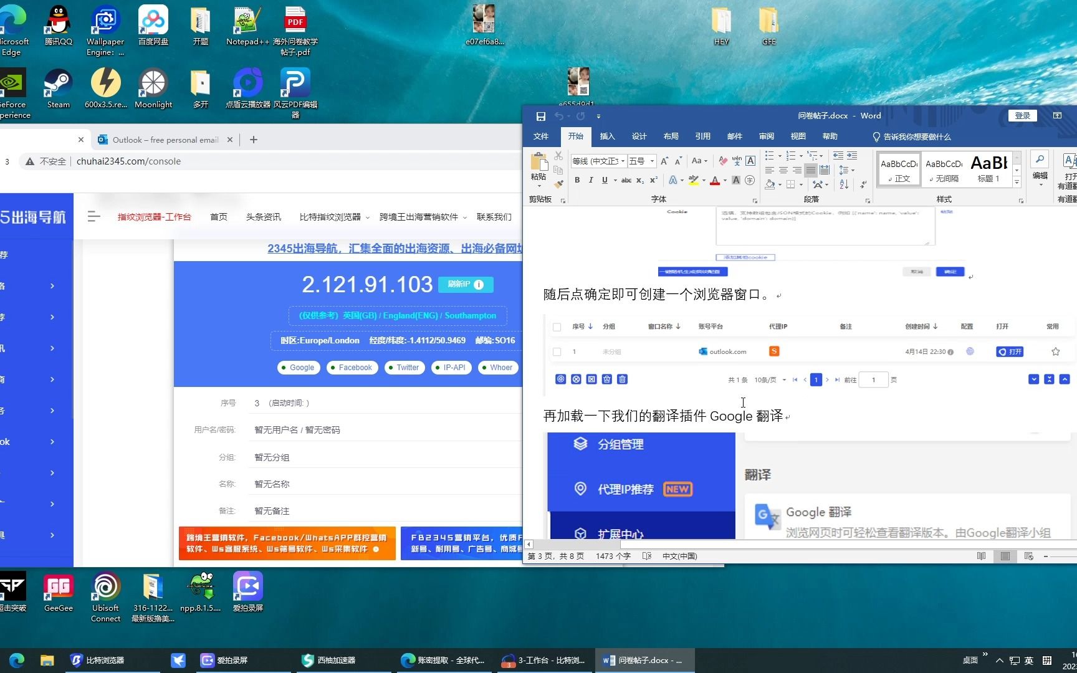Switch to Read Mode view in status bar
Screen dimensions: 1077x673
point(981,556)
